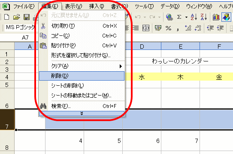Apply comma style format
Viewport: 233px width, 154px height.
178,29
